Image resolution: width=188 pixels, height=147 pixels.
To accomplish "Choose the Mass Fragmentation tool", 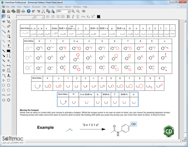I will tap(8, 22).
